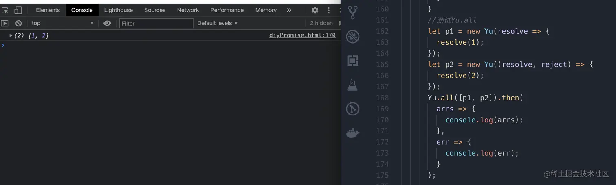616x185 pixels.
Task: Select the inspect element picker icon
Action: coord(5,10)
